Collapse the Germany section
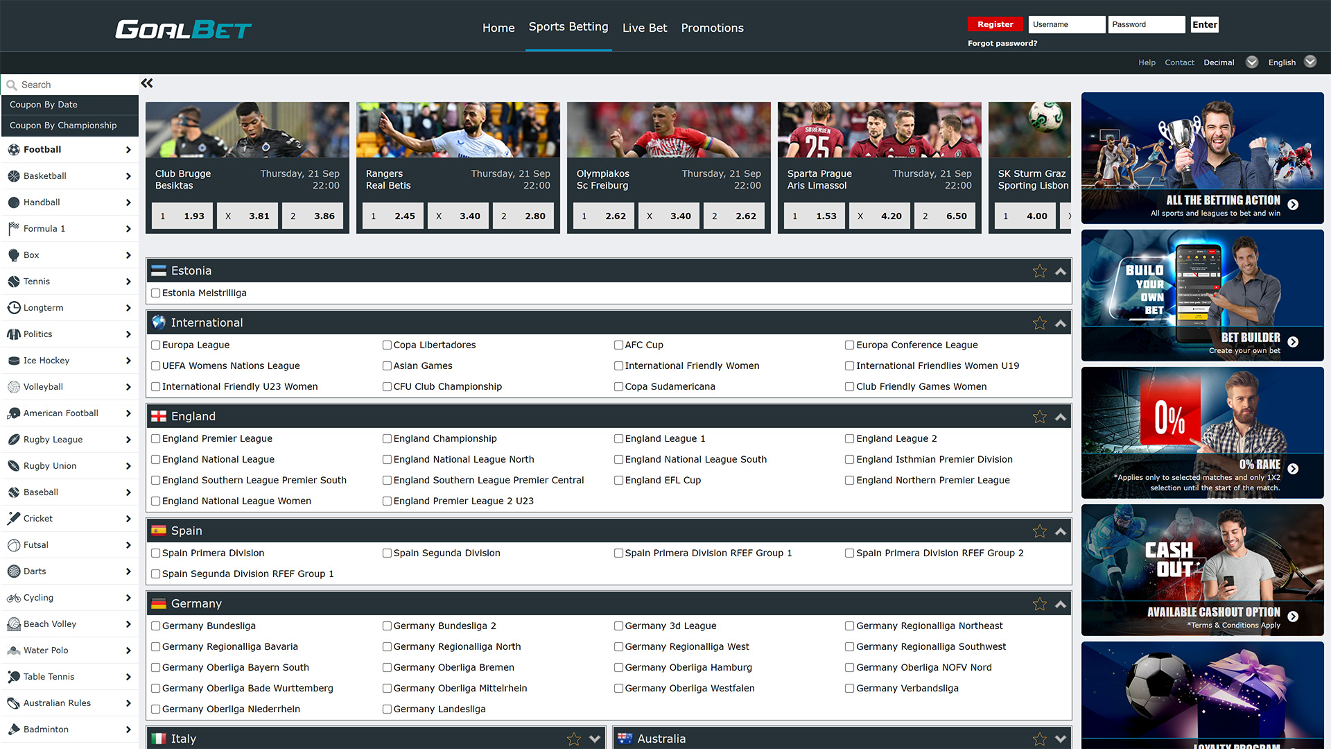Image resolution: width=1331 pixels, height=749 pixels. (1061, 605)
